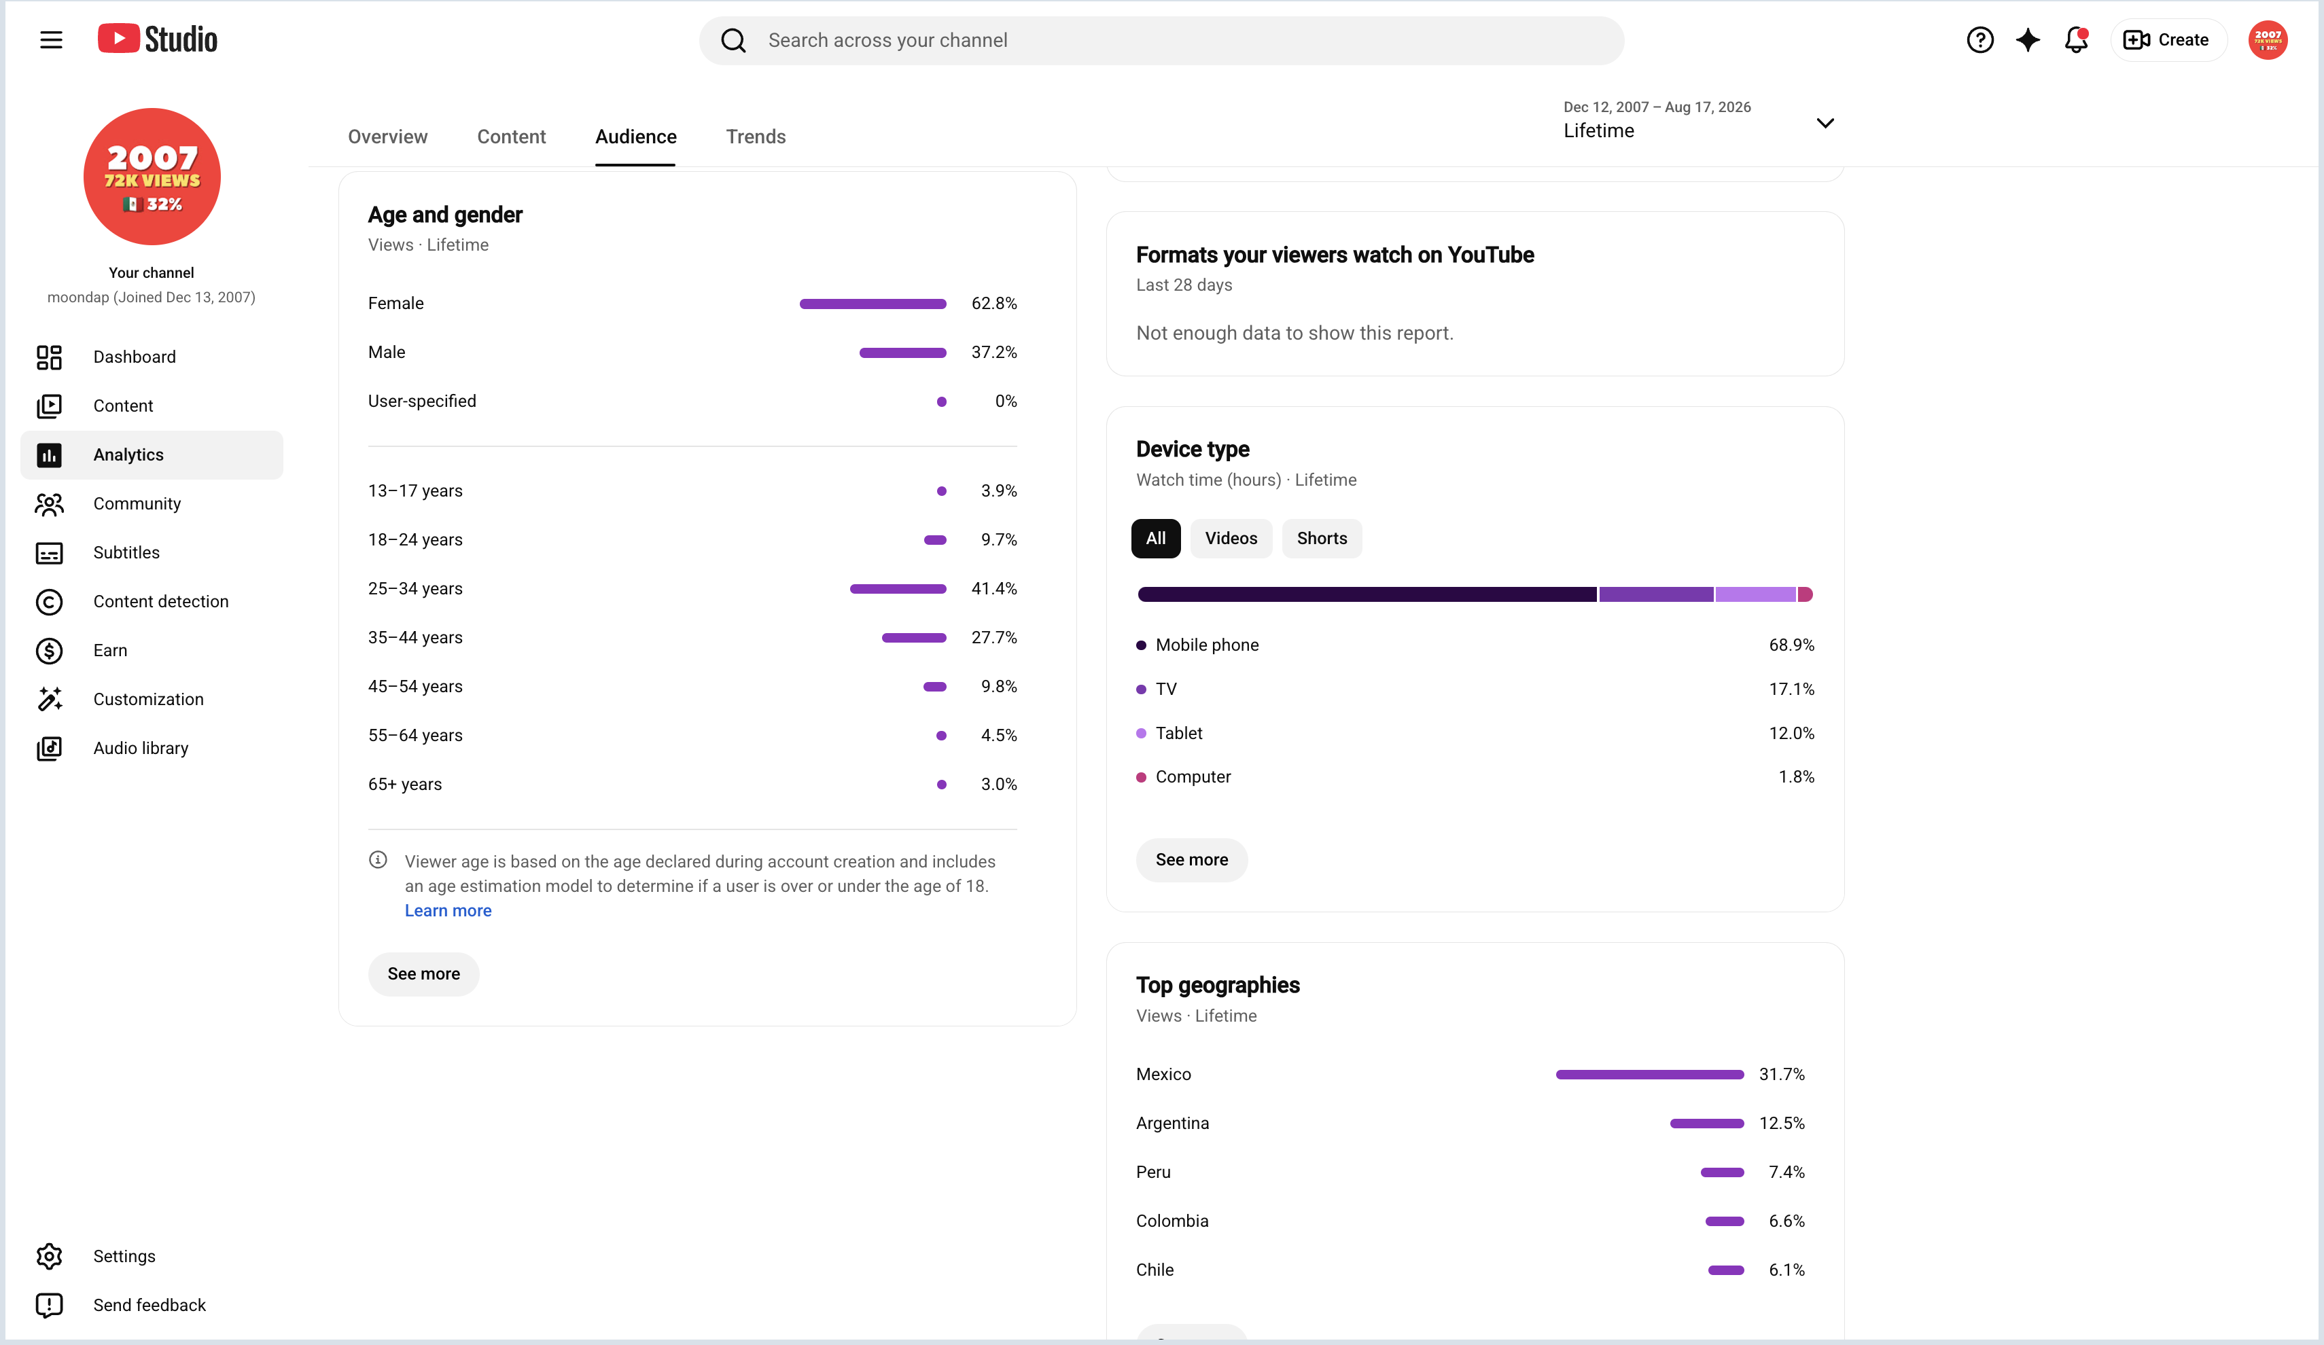Click the Male row label

387,352
